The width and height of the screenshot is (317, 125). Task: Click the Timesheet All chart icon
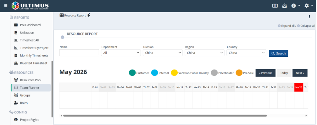click(16, 40)
